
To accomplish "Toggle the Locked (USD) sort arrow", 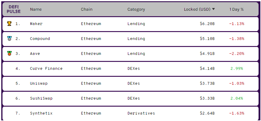I will tap(213, 9).
